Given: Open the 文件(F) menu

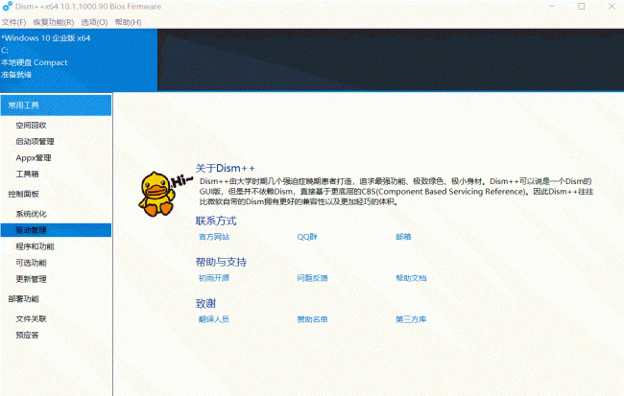Looking at the screenshot, I should [x=14, y=22].
